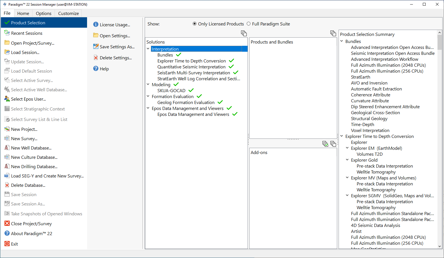The height and width of the screenshot is (258, 444).
Task: Click the checked copy icon above Add-ons
Action: [325, 144]
